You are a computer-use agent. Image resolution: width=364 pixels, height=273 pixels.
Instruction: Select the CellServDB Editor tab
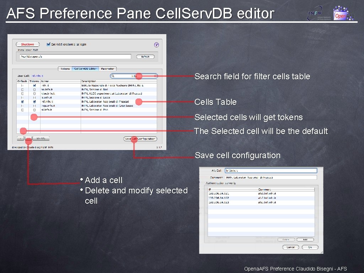(85, 69)
